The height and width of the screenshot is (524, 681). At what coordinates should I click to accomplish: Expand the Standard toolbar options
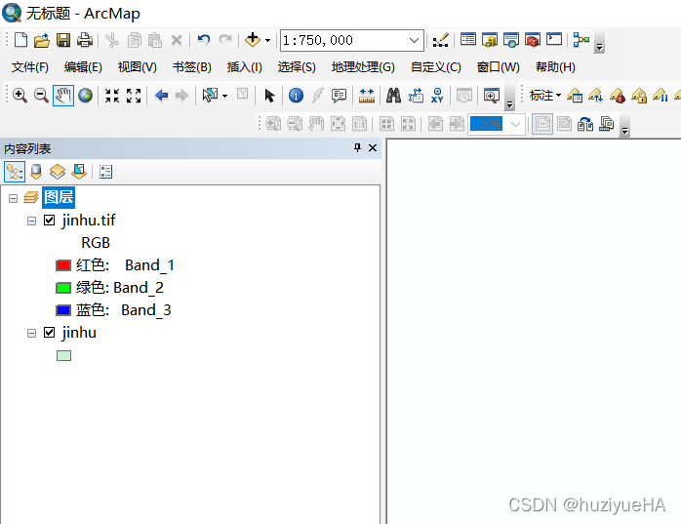click(599, 42)
